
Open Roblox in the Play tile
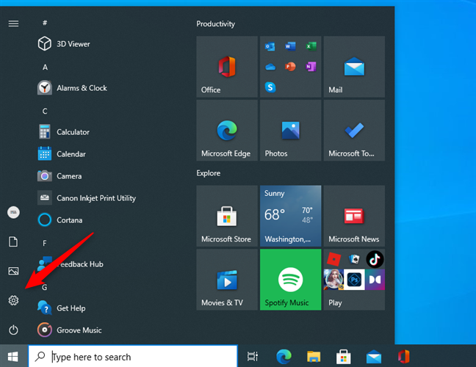pos(334,260)
